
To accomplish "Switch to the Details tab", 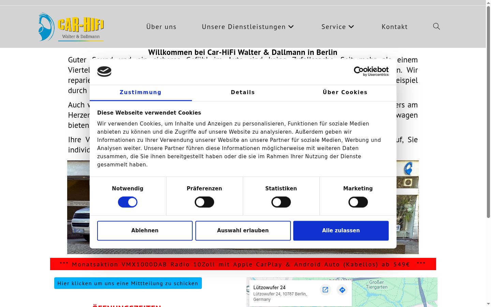I will pos(243,92).
